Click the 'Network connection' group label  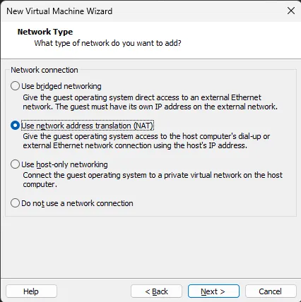click(x=45, y=70)
